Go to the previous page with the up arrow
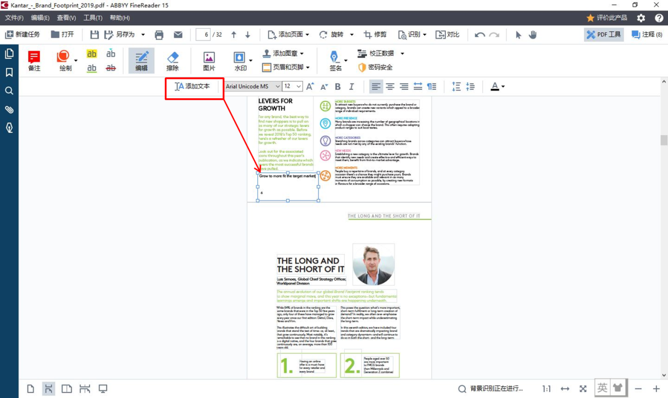 [234, 35]
